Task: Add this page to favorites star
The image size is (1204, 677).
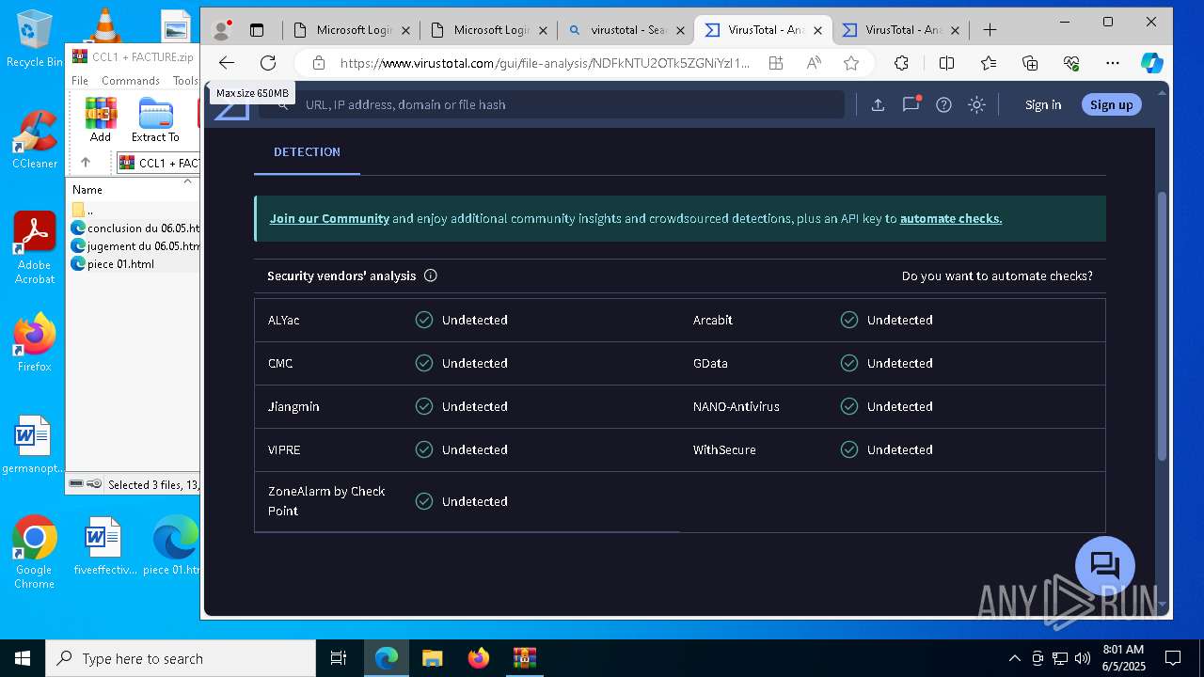Action: (851, 63)
